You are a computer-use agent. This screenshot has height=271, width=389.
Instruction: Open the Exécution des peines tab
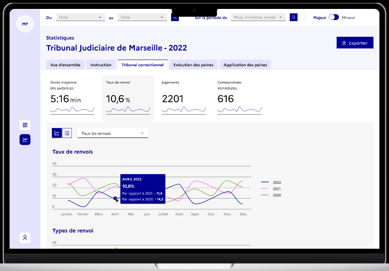tap(193, 65)
